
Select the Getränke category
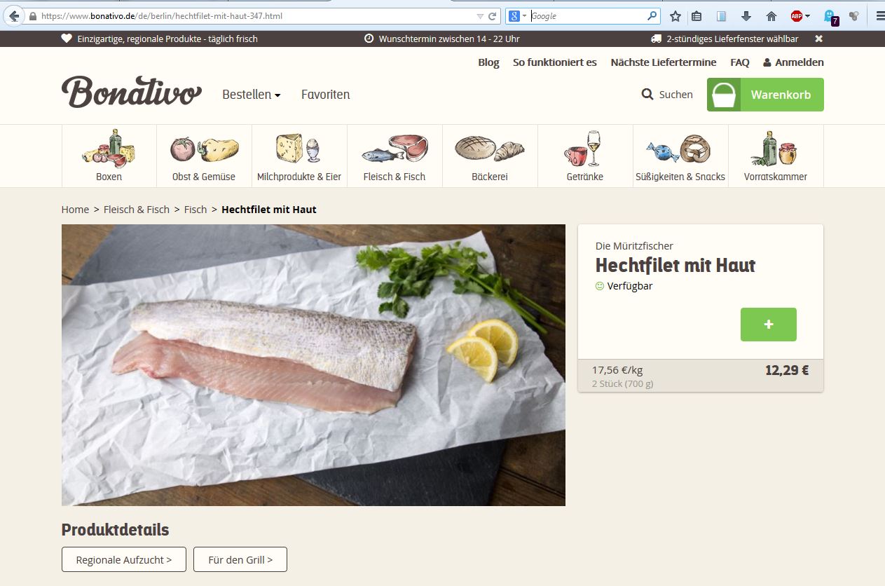pos(585,156)
